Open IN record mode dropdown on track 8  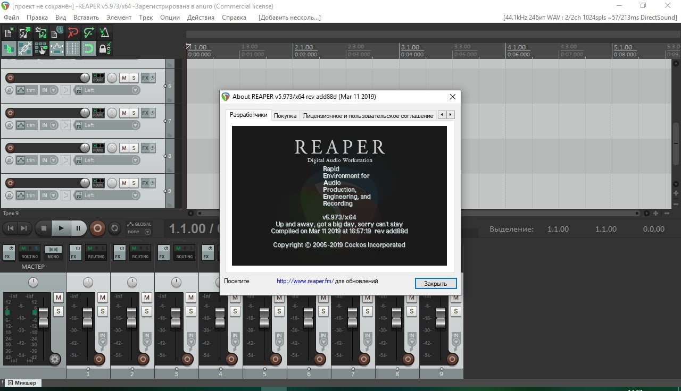[49, 160]
